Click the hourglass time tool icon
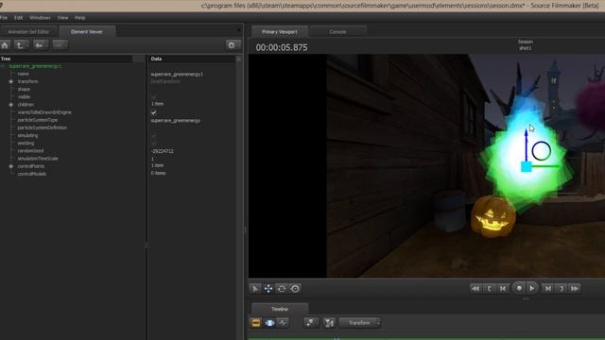The height and width of the screenshot is (340, 605). [x=329, y=323]
